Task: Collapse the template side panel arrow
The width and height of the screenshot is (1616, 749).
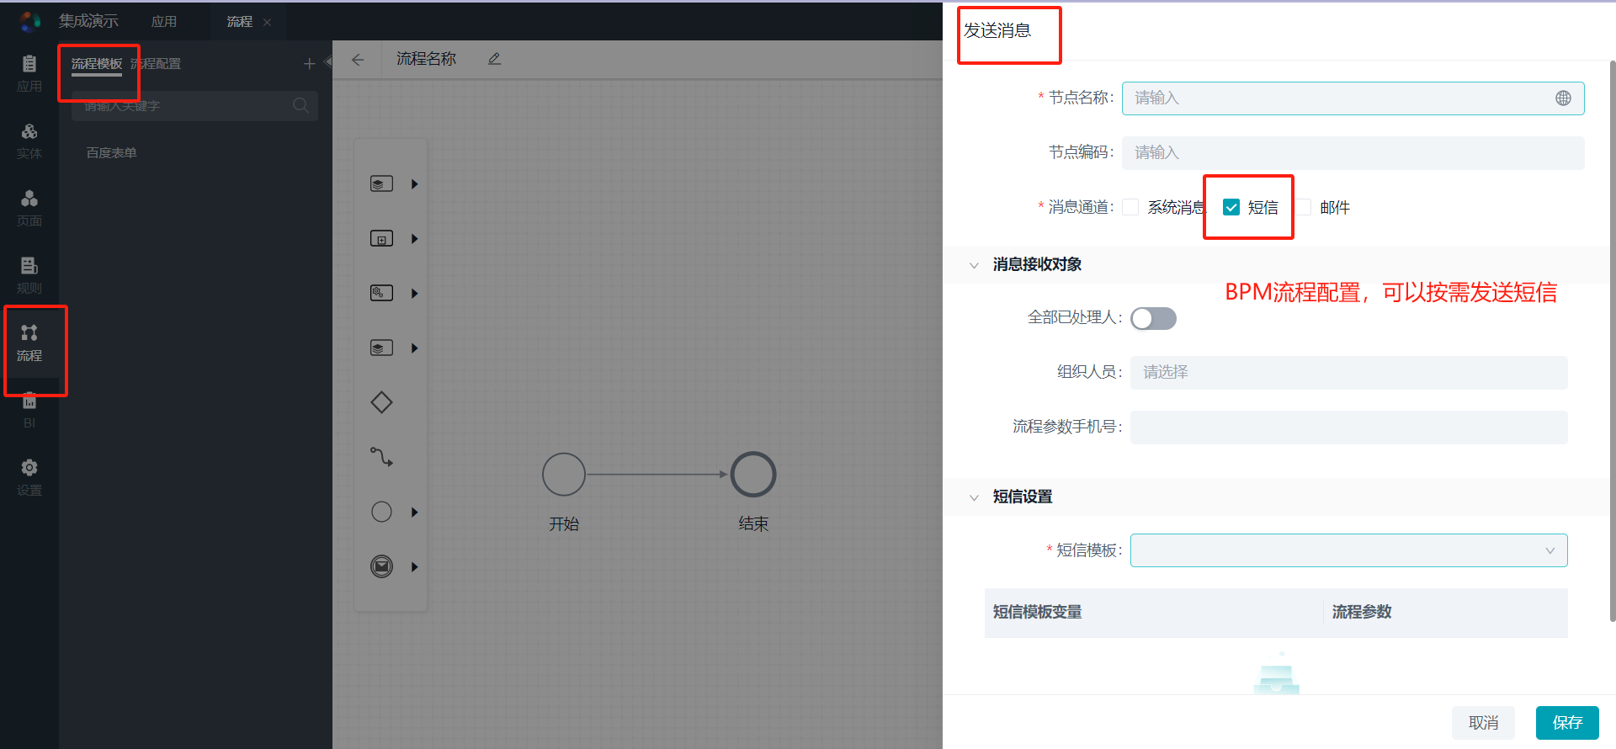Action: [x=328, y=61]
